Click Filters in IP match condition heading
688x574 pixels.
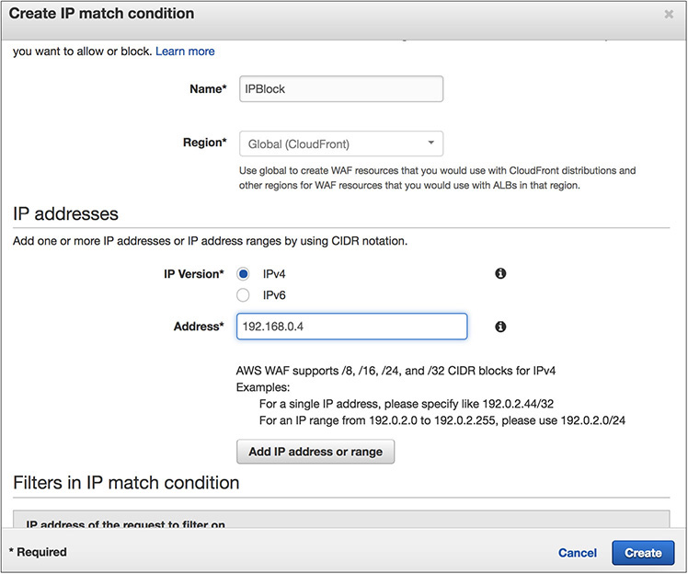pyautogui.click(x=126, y=482)
